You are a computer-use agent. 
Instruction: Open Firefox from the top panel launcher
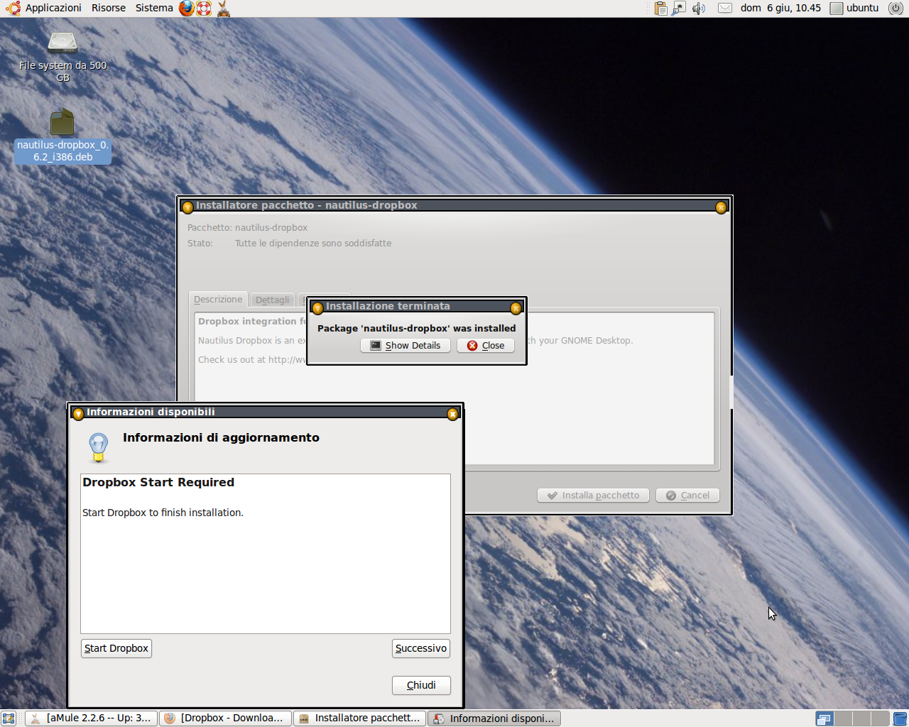pyautogui.click(x=186, y=9)
